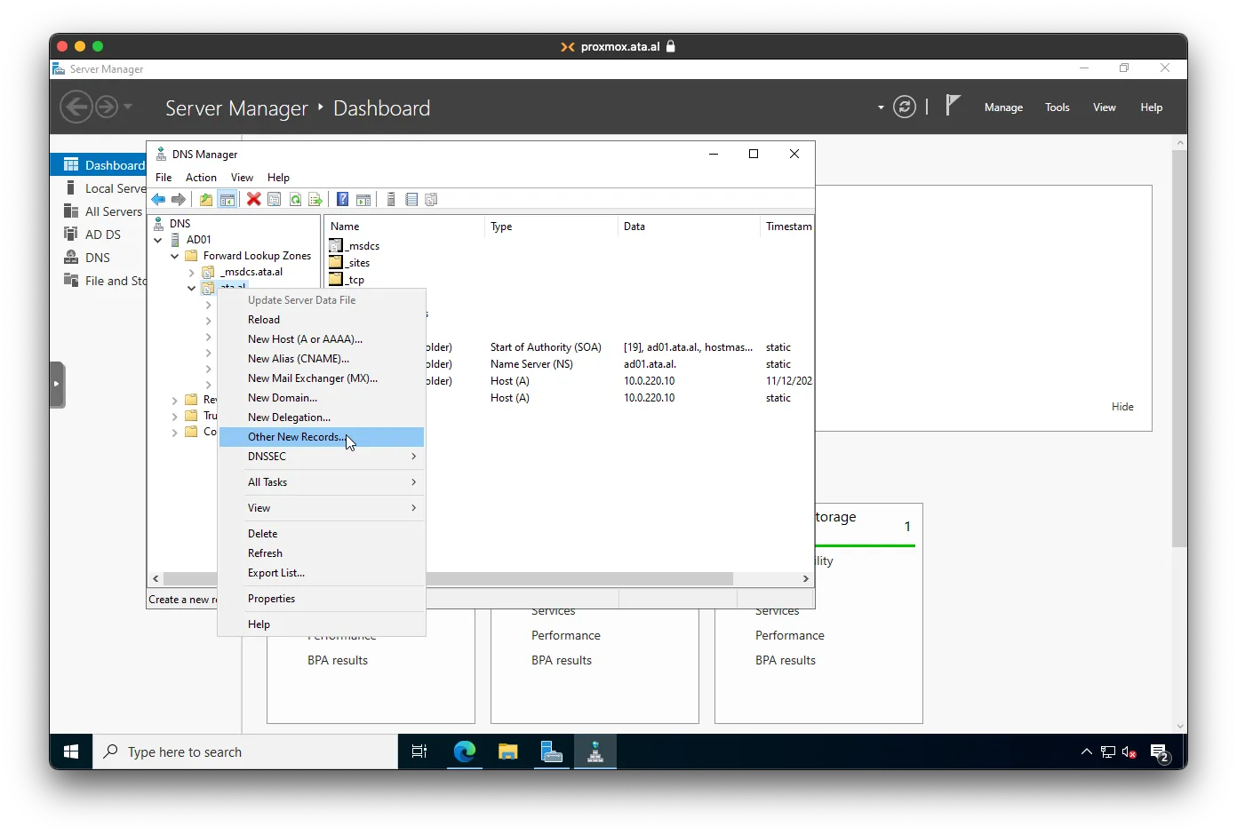
Task: Click the Type column header
Action: click(551, 227)
